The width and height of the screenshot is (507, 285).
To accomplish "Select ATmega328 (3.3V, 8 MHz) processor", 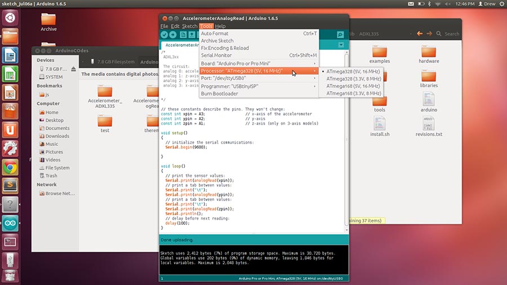I will click(351, 78).
